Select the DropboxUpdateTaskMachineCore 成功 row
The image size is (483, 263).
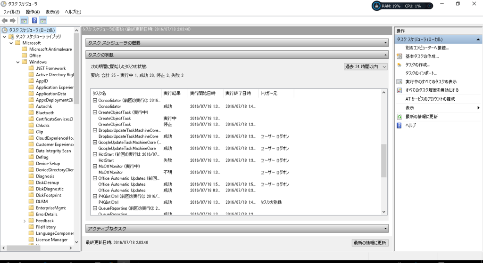(236, 136)
